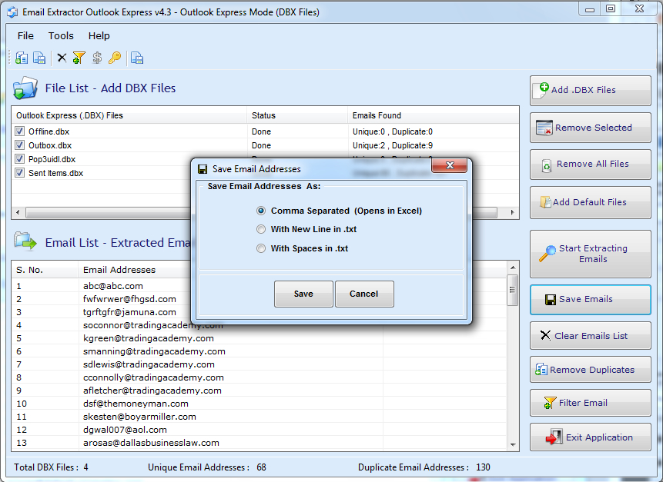Image resolution: width=663 pixels, height=482 pixels.
Task: Click the Remove Duplicates button
Action: [x=591, y=370]
